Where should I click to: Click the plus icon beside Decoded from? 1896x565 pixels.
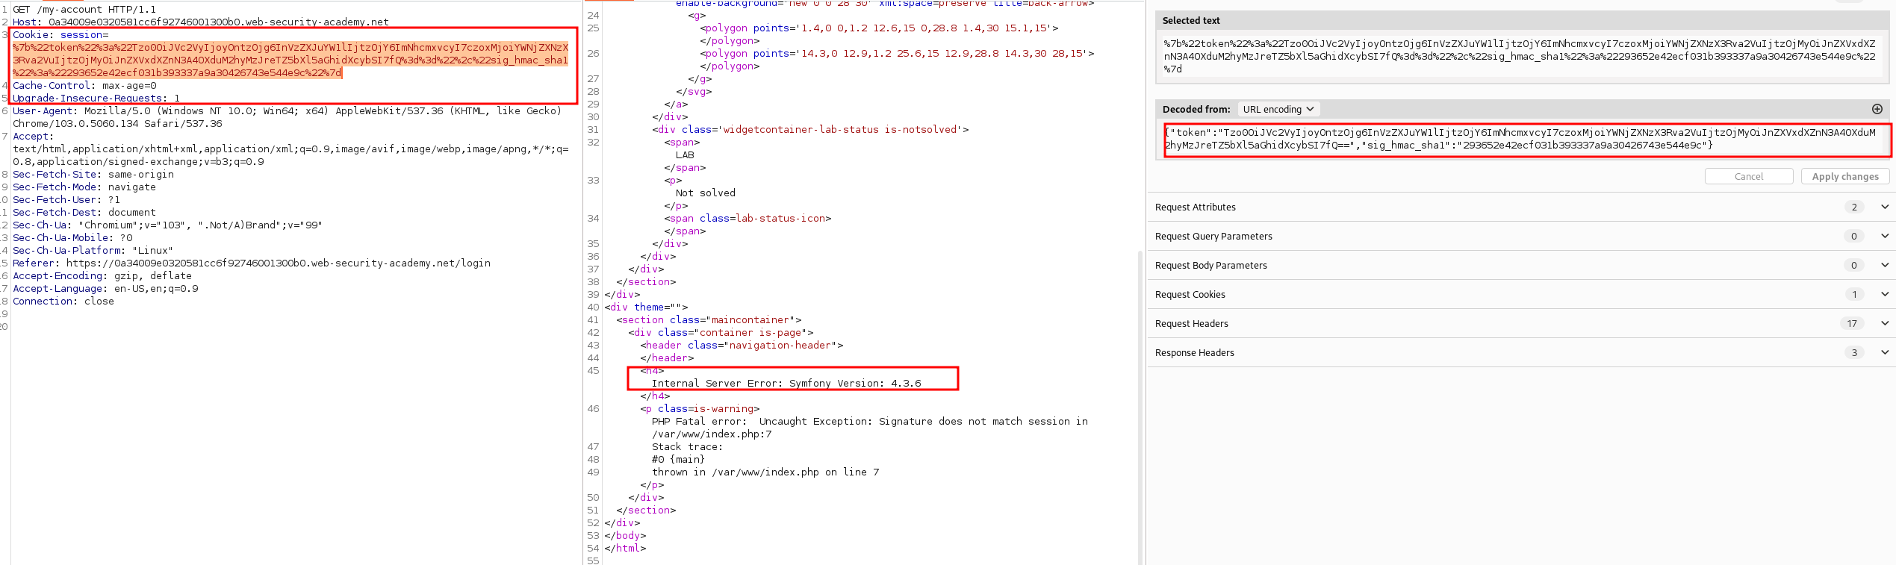pyautogui.click(x=1877, y=109)
